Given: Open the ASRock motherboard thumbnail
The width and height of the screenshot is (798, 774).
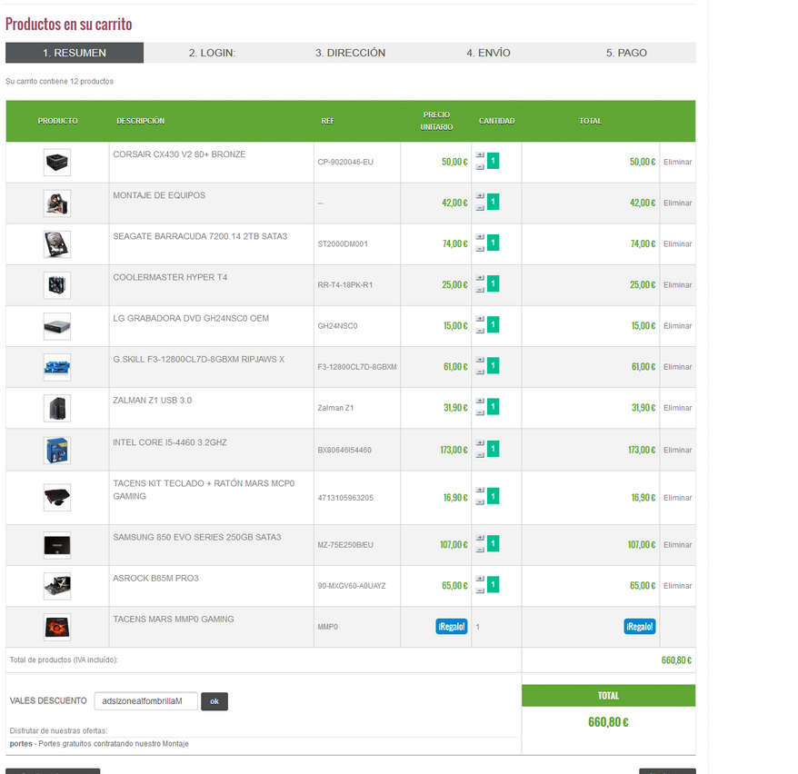Looking at the screenshot, I should click(57, 586).
